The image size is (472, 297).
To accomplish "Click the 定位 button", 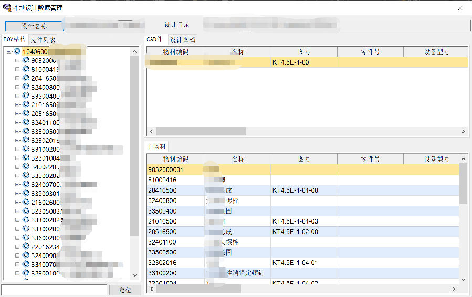I will tap(125, 290).
